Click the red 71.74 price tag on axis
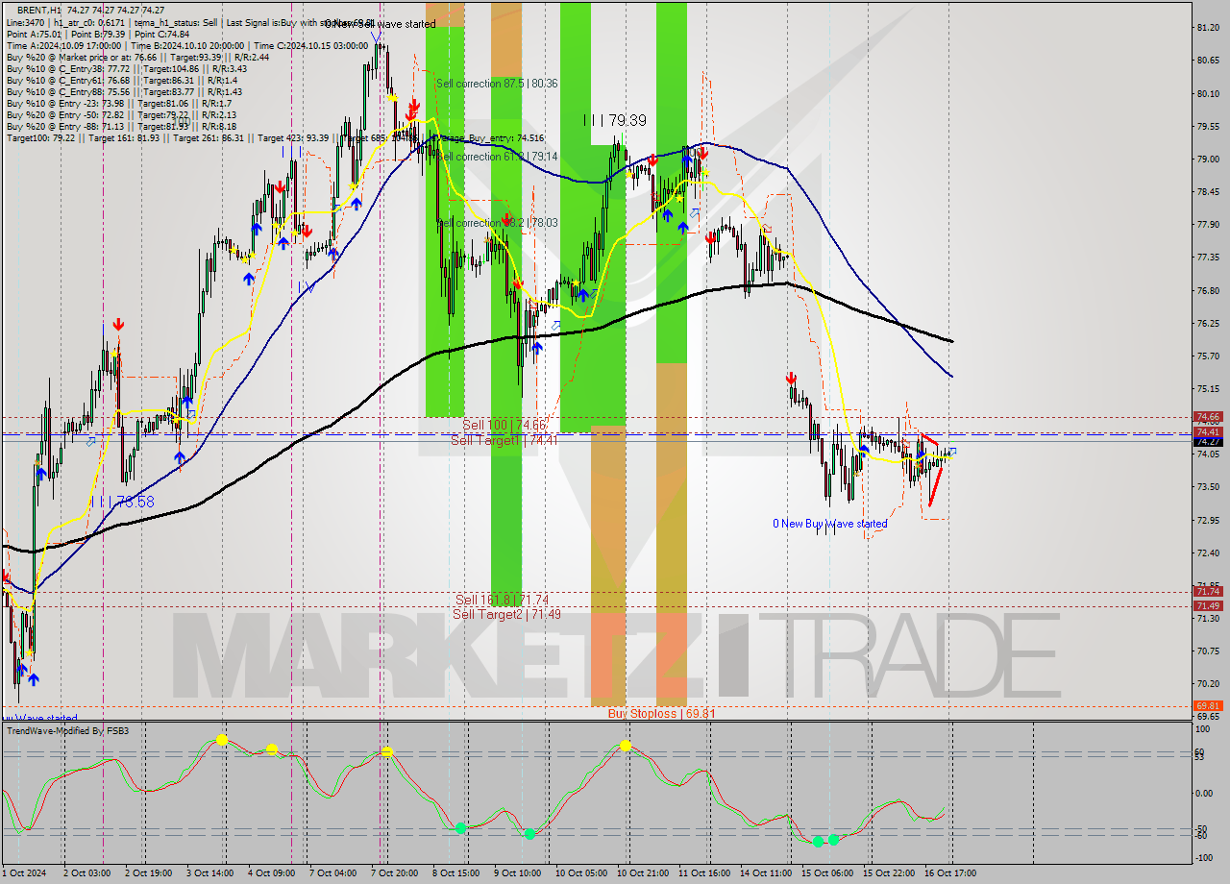The image size is (1230, 884). [1207, 592]
